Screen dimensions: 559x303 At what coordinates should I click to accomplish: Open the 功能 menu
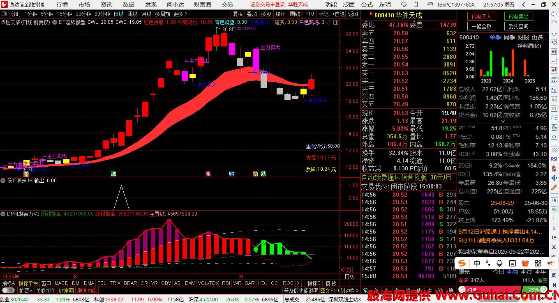(331, 5)
